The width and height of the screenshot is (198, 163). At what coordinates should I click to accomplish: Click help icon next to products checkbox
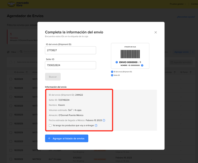(96, 126)
